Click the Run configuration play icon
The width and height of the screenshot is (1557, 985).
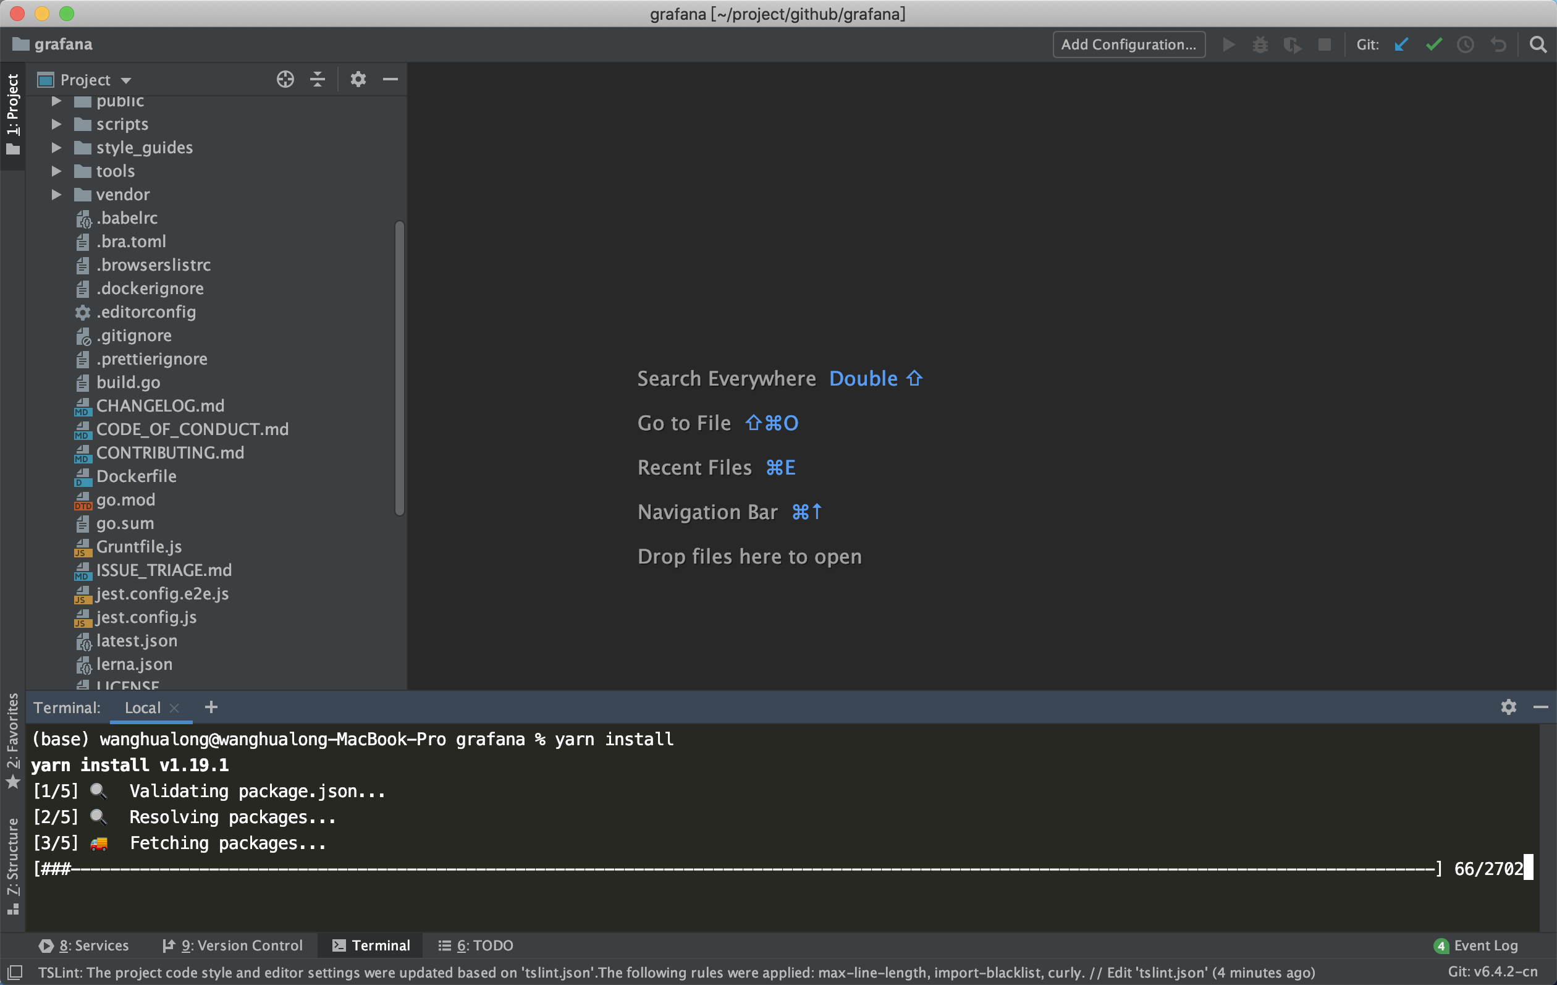[x=1228, y=44]
